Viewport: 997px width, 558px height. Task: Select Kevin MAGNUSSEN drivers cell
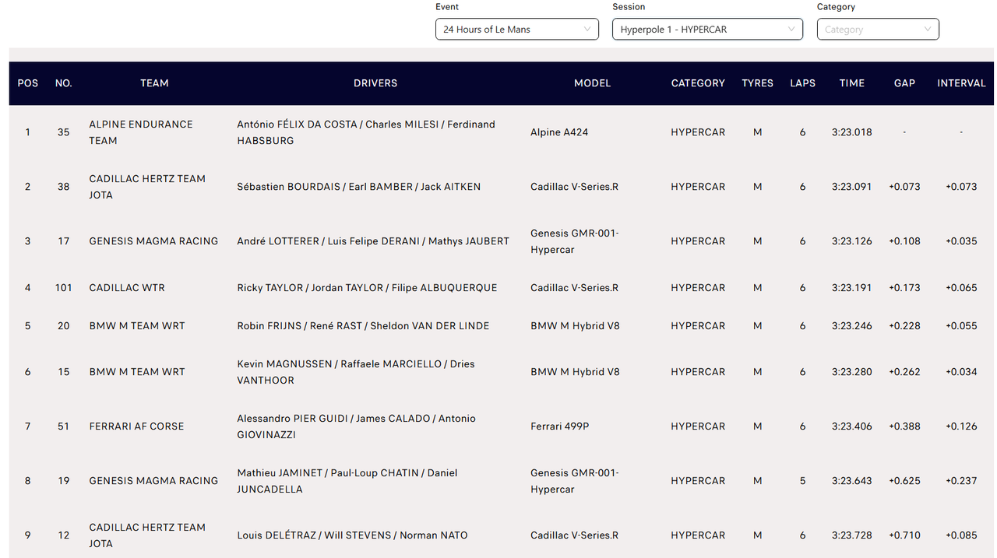click(356, 372)
